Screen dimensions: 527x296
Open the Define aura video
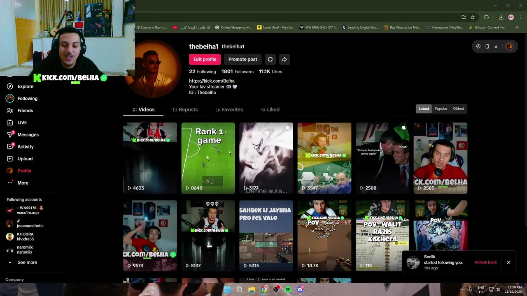coord(266,158)
